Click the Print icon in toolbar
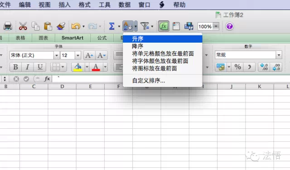 pos(8,26)
